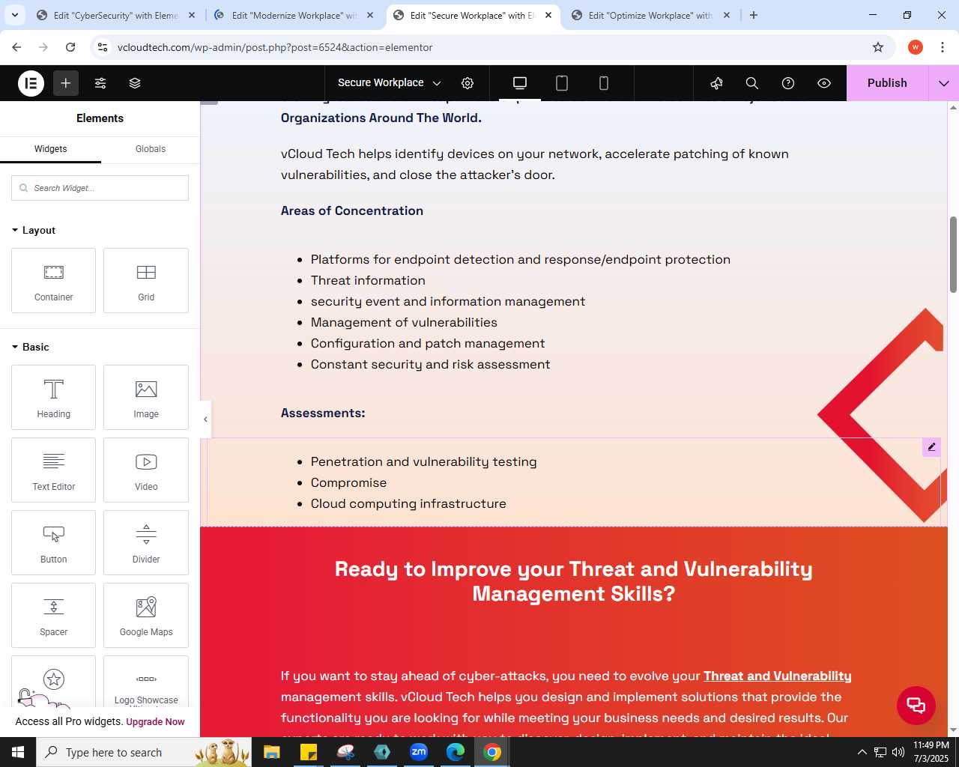Select the Video widget
The image size is (959, 767).
click(x=146, y=470)
